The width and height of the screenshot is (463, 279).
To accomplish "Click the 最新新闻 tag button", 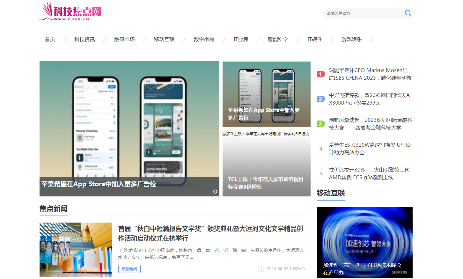I will click(129, 269).
